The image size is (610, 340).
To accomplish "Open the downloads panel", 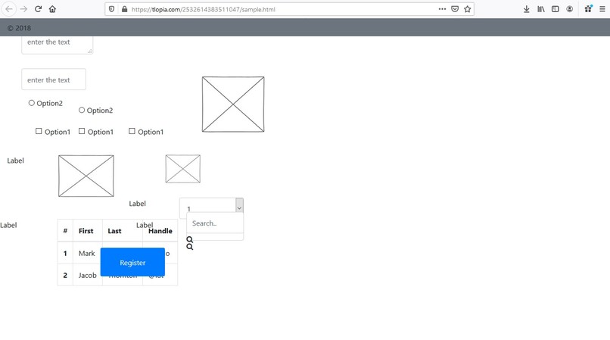I will pyautogui.click(x=526, y=9).
